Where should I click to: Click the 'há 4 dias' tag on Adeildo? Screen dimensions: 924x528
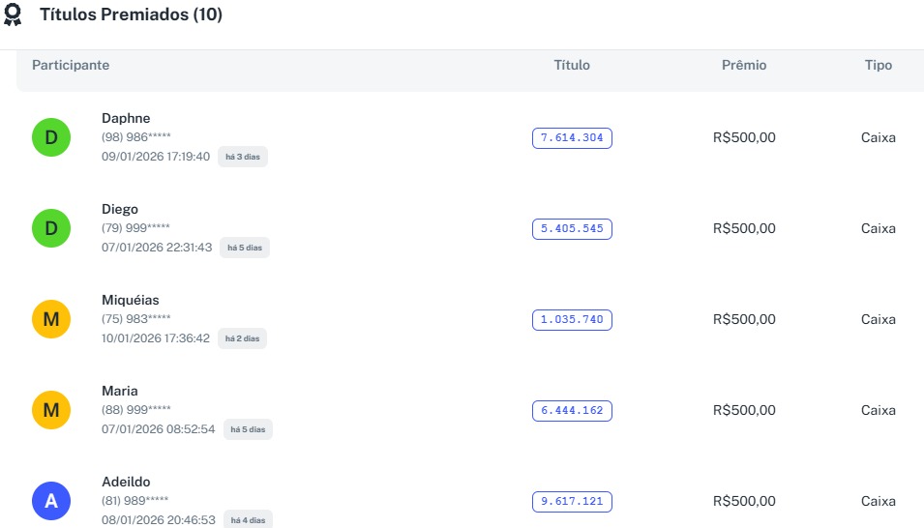coord(249,520)
